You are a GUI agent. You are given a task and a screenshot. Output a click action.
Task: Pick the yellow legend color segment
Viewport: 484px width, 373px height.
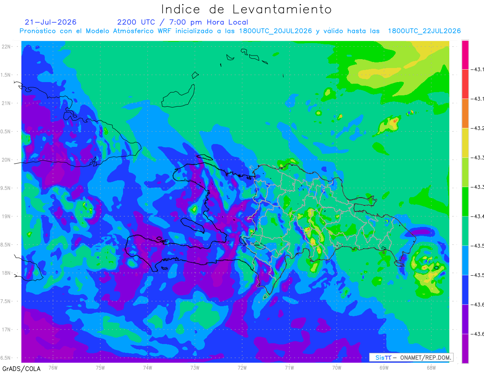point(465,143)
